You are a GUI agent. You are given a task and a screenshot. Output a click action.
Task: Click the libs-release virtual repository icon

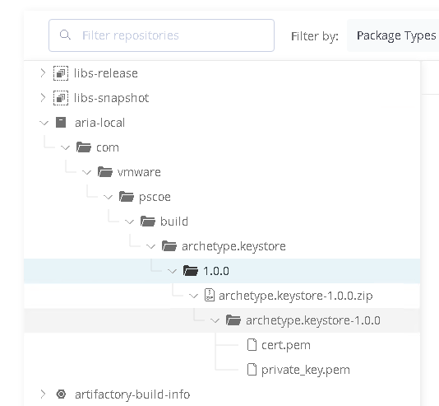coord(61,73)
